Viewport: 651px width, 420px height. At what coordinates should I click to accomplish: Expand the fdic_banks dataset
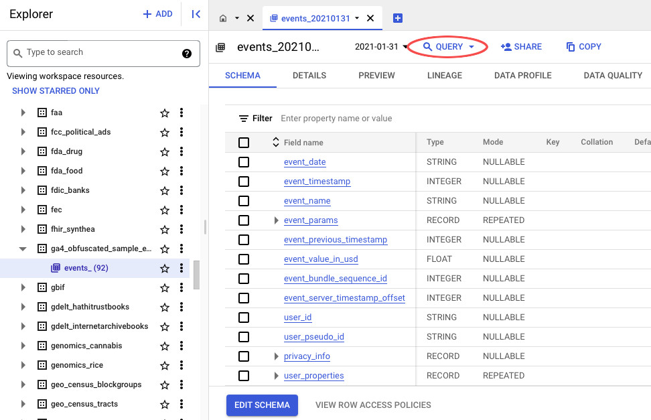click(x=23, y=190)
